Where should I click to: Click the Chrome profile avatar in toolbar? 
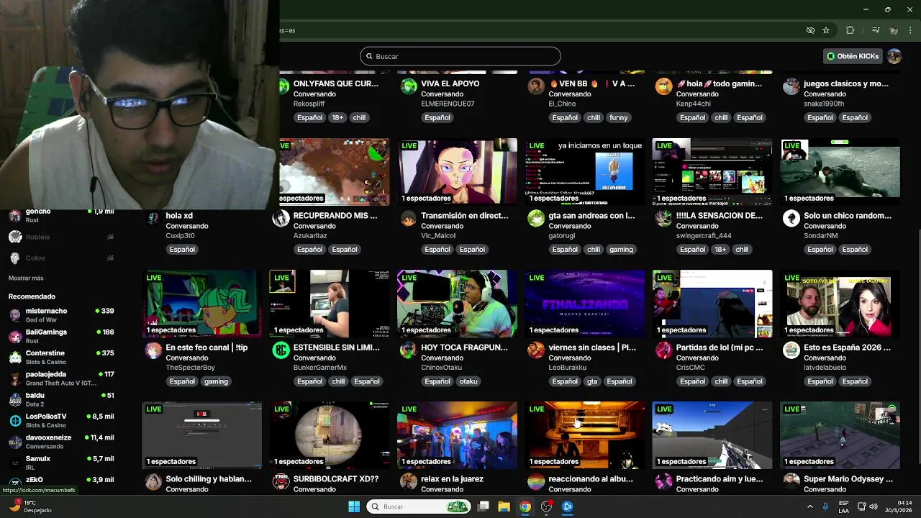pos(894,30)
